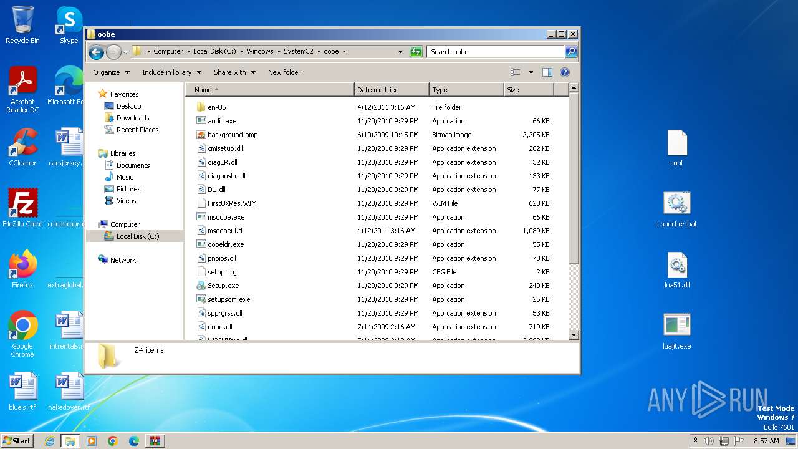Select oobeldr.exe file
This screenshot has height=449, width=798.
tap(226, 244)
